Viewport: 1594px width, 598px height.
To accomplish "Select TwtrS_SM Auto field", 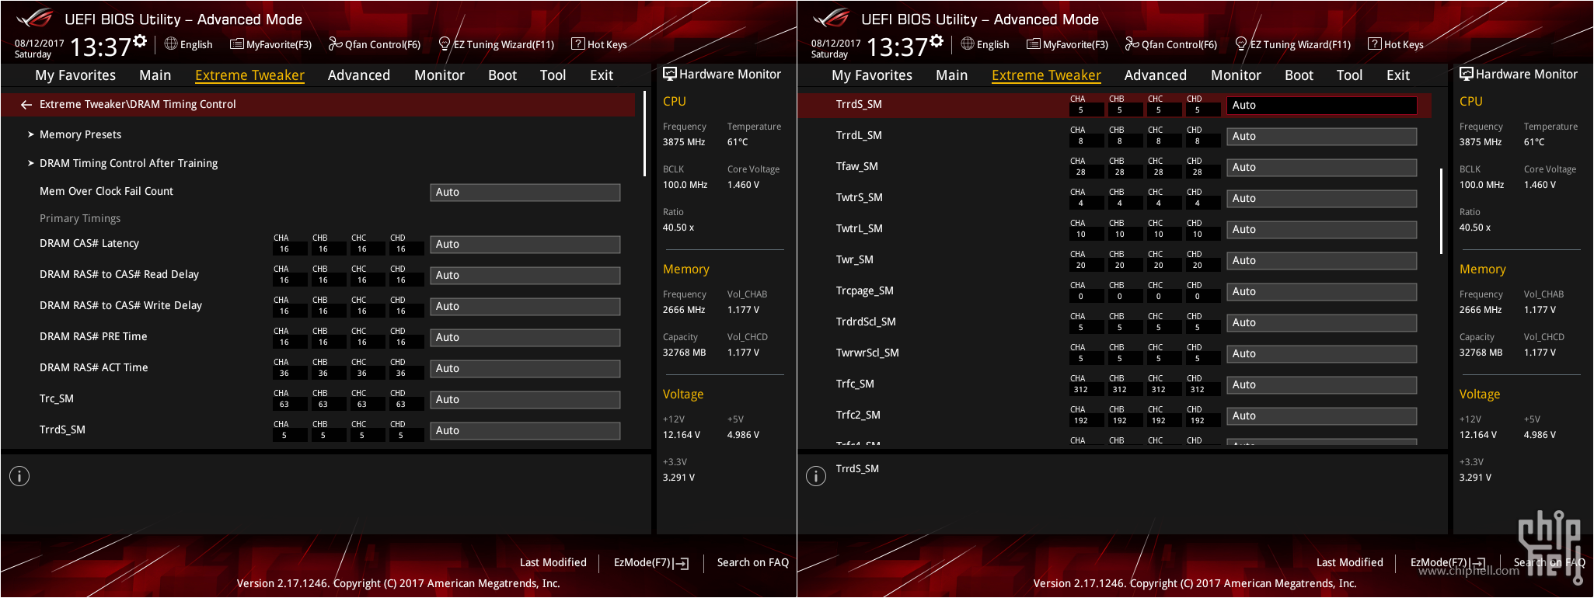I will point(1322,198).
